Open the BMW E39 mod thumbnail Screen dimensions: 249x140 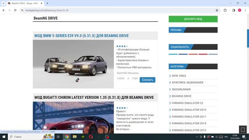74,64
